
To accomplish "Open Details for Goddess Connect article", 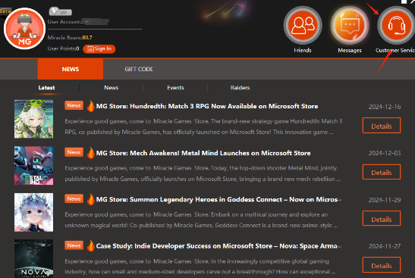I will click(382, 219).
